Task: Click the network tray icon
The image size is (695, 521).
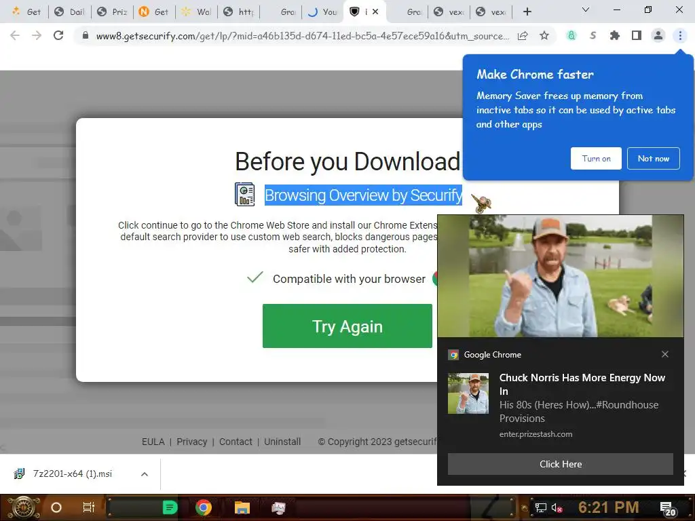Action: (x=540, y=507)
